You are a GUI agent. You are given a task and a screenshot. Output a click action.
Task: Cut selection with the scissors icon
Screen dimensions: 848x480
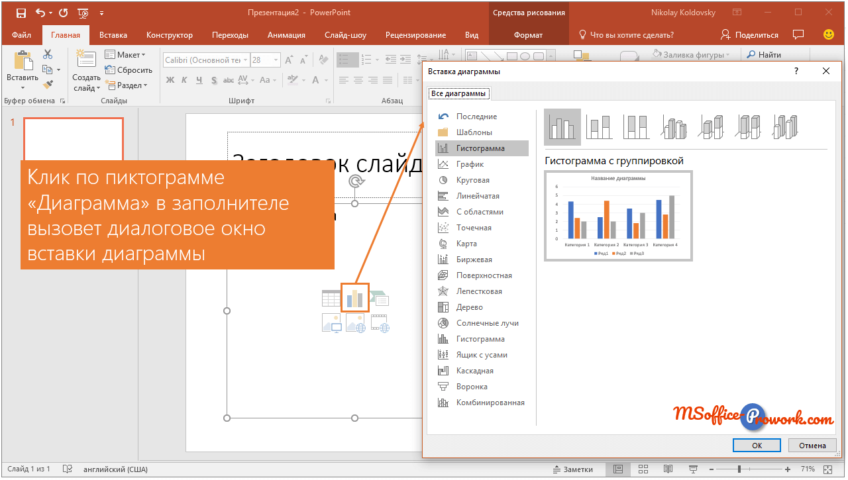pyautogui.click(x=48, y=55)
